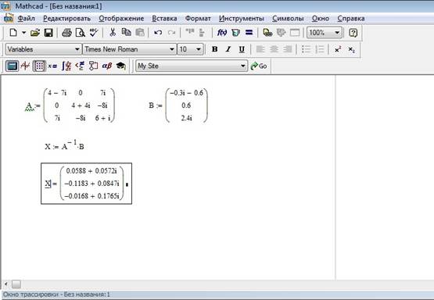This screenshot has width=434, height=300.
Task: Open the Символы menu
Action: [288, 19]
